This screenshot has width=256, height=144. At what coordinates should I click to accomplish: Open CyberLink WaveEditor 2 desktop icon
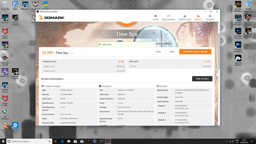point(238,20)
